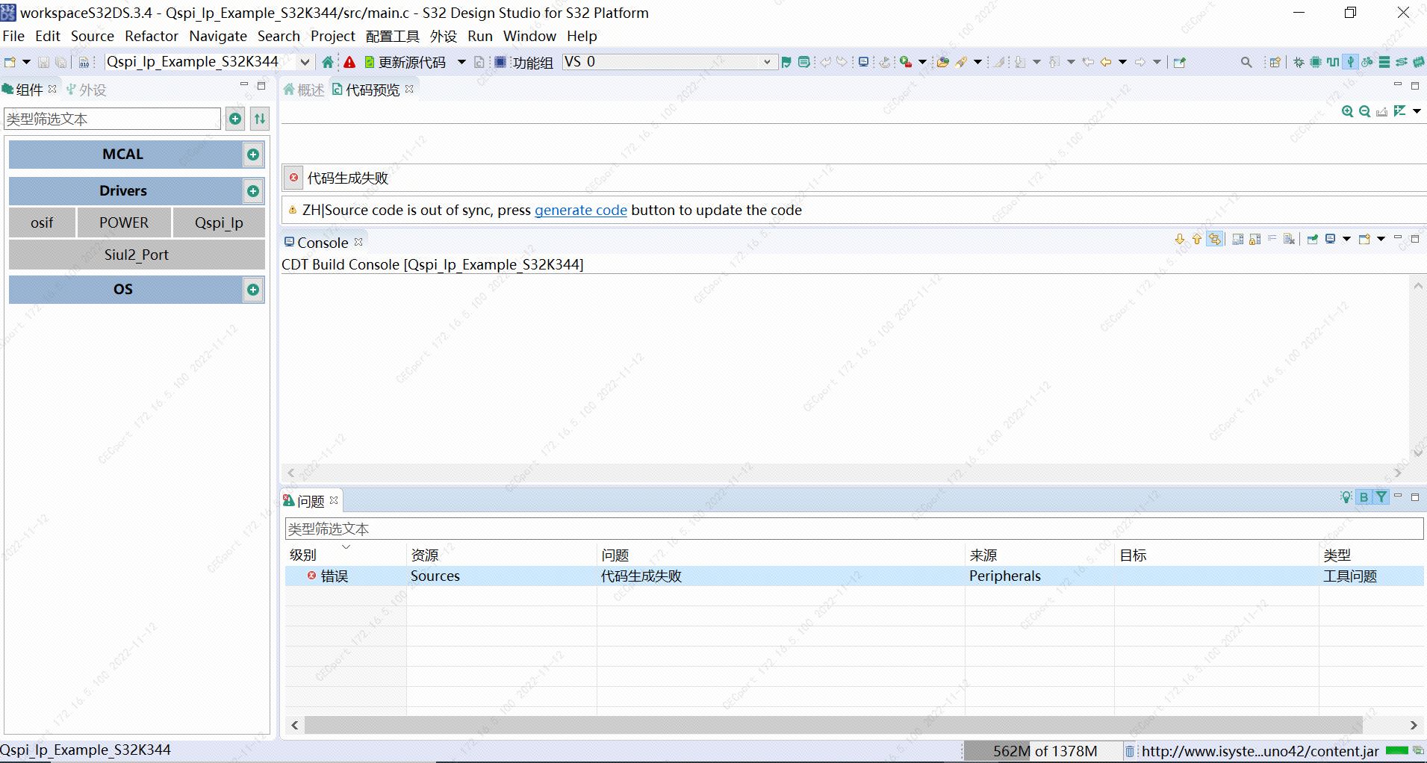The width and height of the screenshot is (1427, 763).
Task: Zoom in on the code preview
Action: [1347, 111]
